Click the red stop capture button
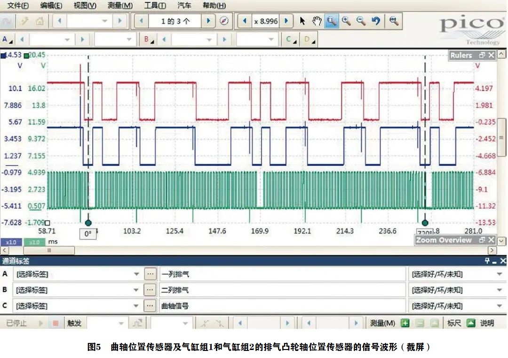The height and width of the screenshot is (358, 508). pyautogui.click(x=56, y=323)
